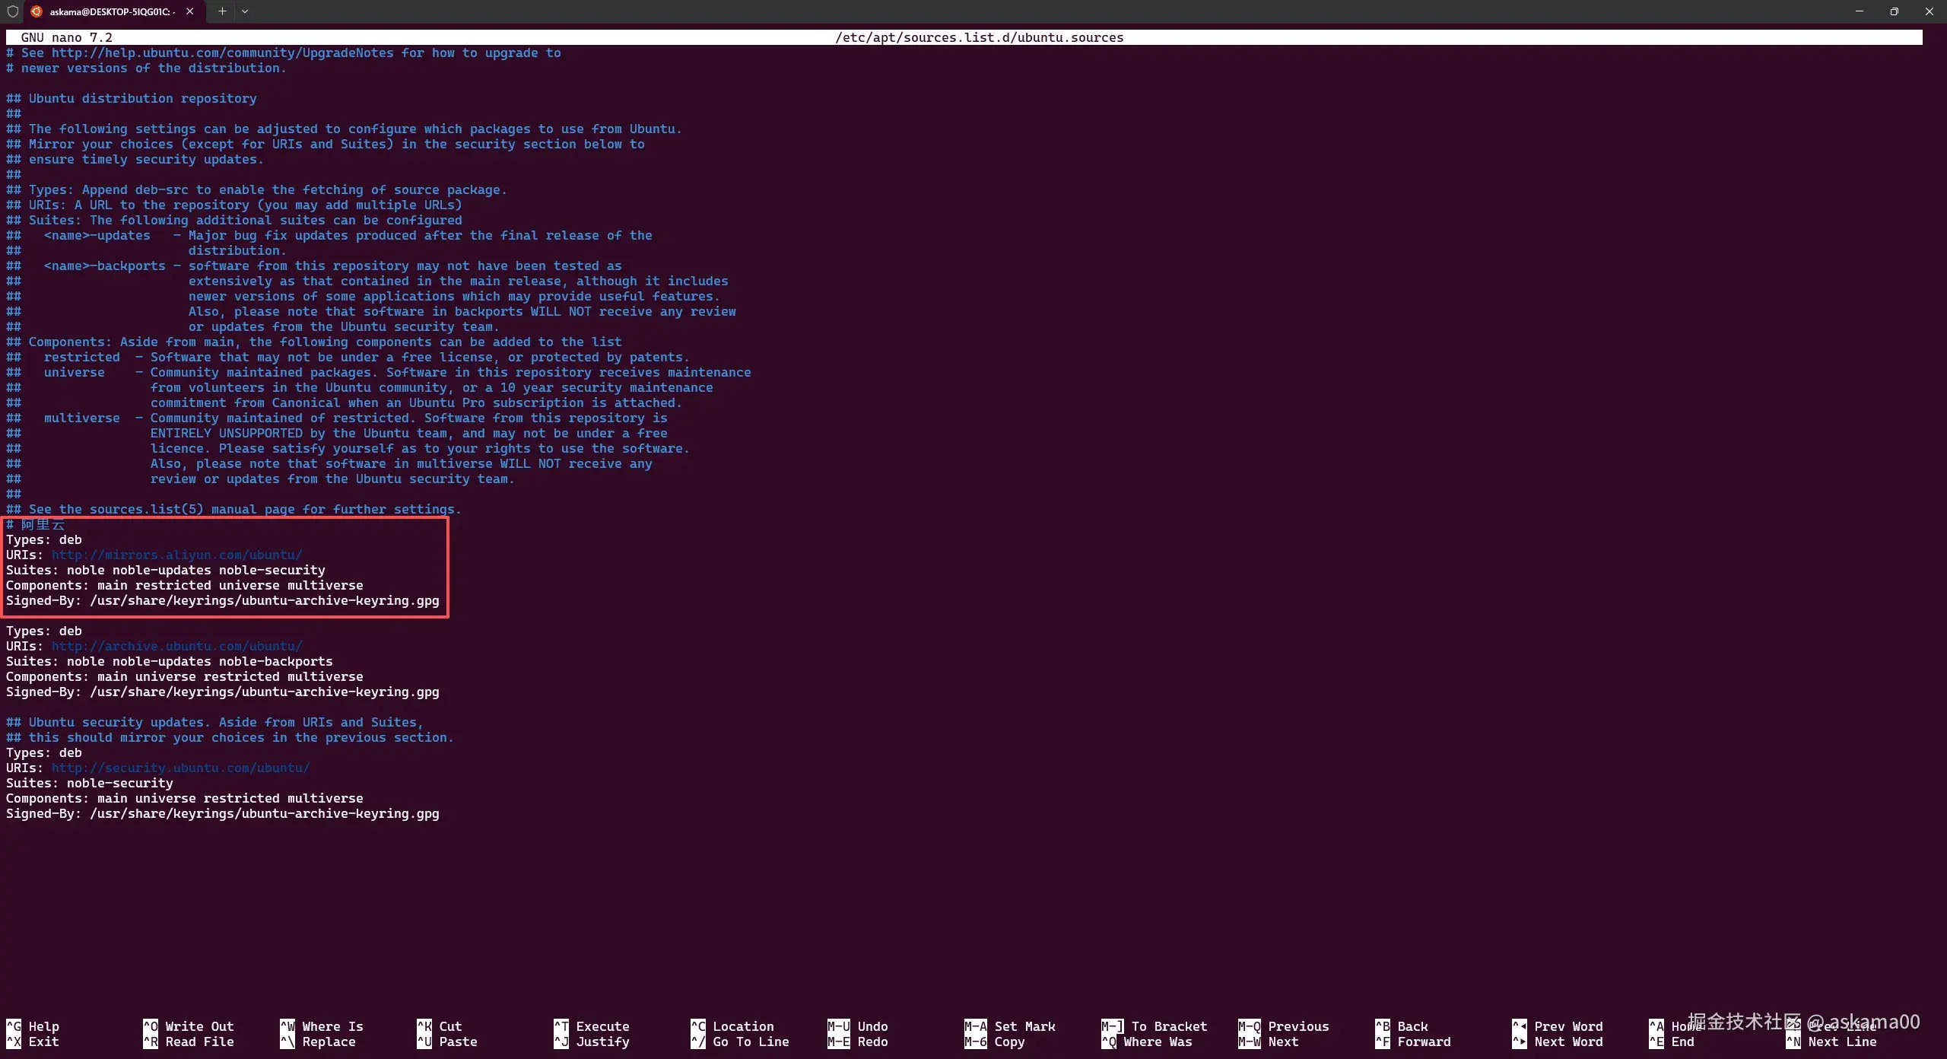Click the ^U Paste shortcut
Screen dimensions: 1947x1059
pos(447,1042)
